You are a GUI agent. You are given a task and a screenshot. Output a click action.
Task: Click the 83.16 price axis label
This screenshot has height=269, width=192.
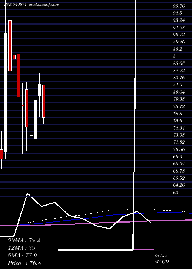pos(179,78)
